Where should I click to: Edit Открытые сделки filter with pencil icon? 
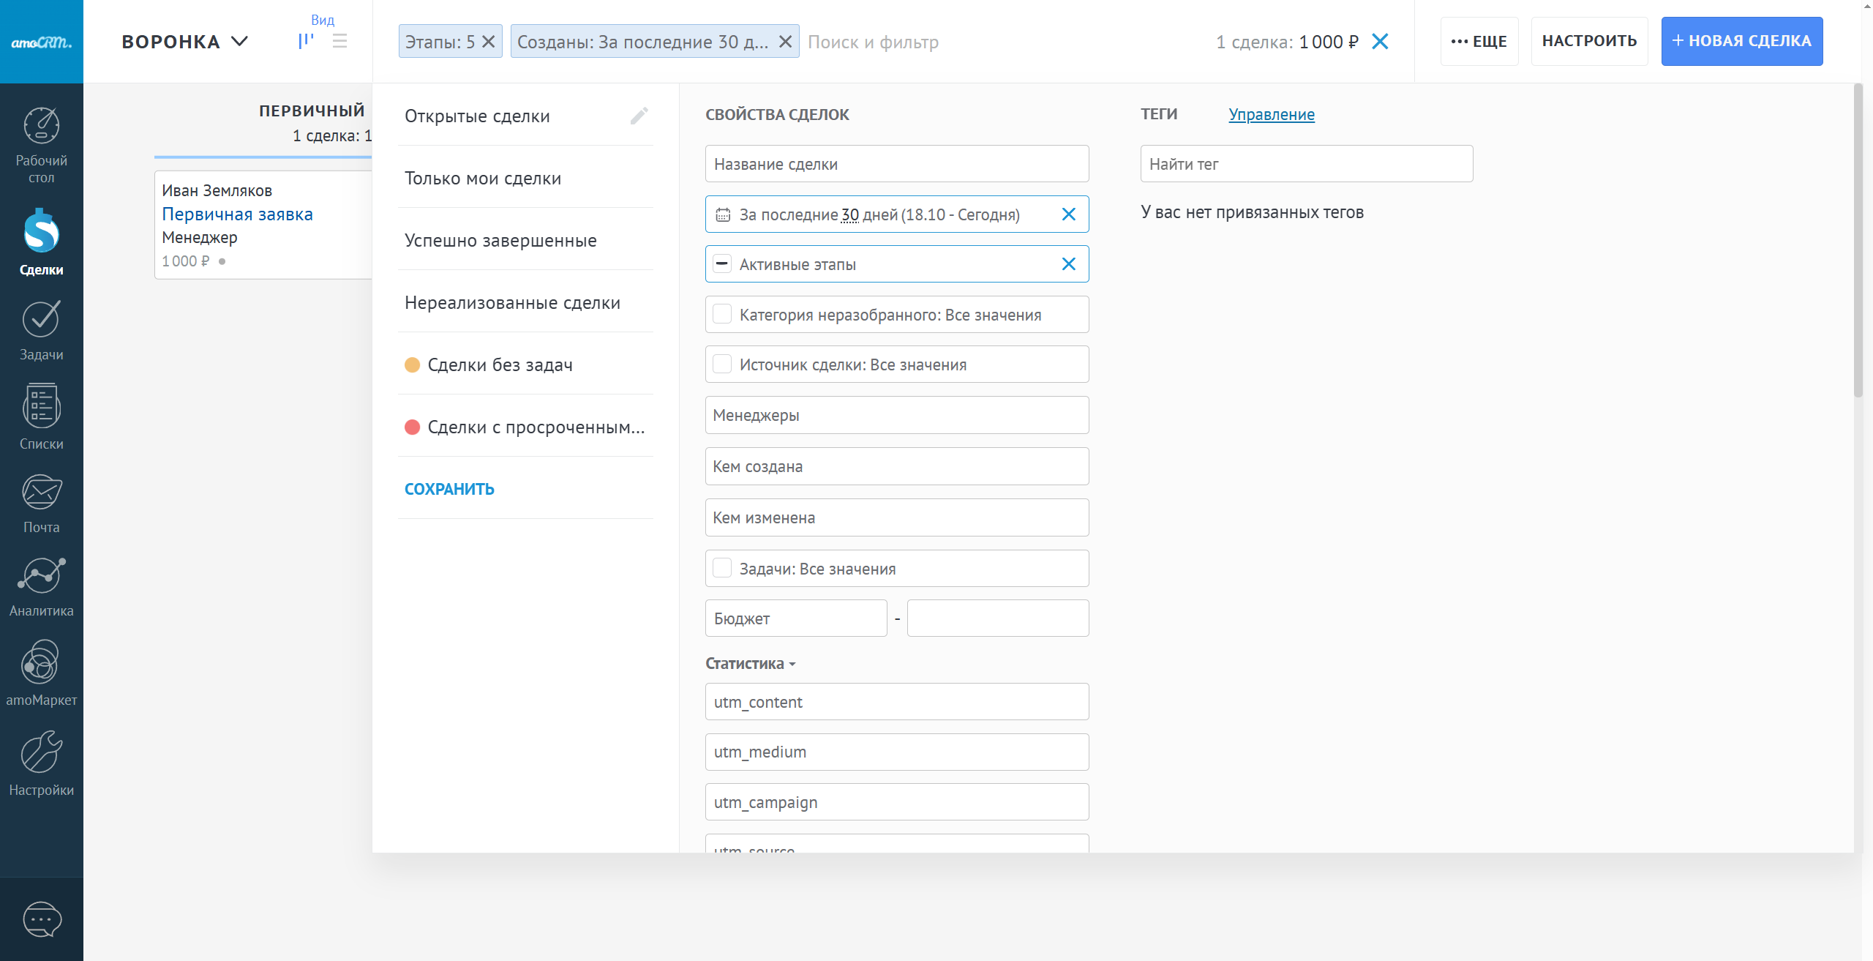[x=639, y=116]
